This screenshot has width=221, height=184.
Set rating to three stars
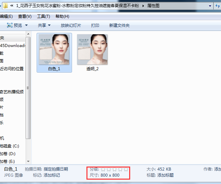coord(115,169)
